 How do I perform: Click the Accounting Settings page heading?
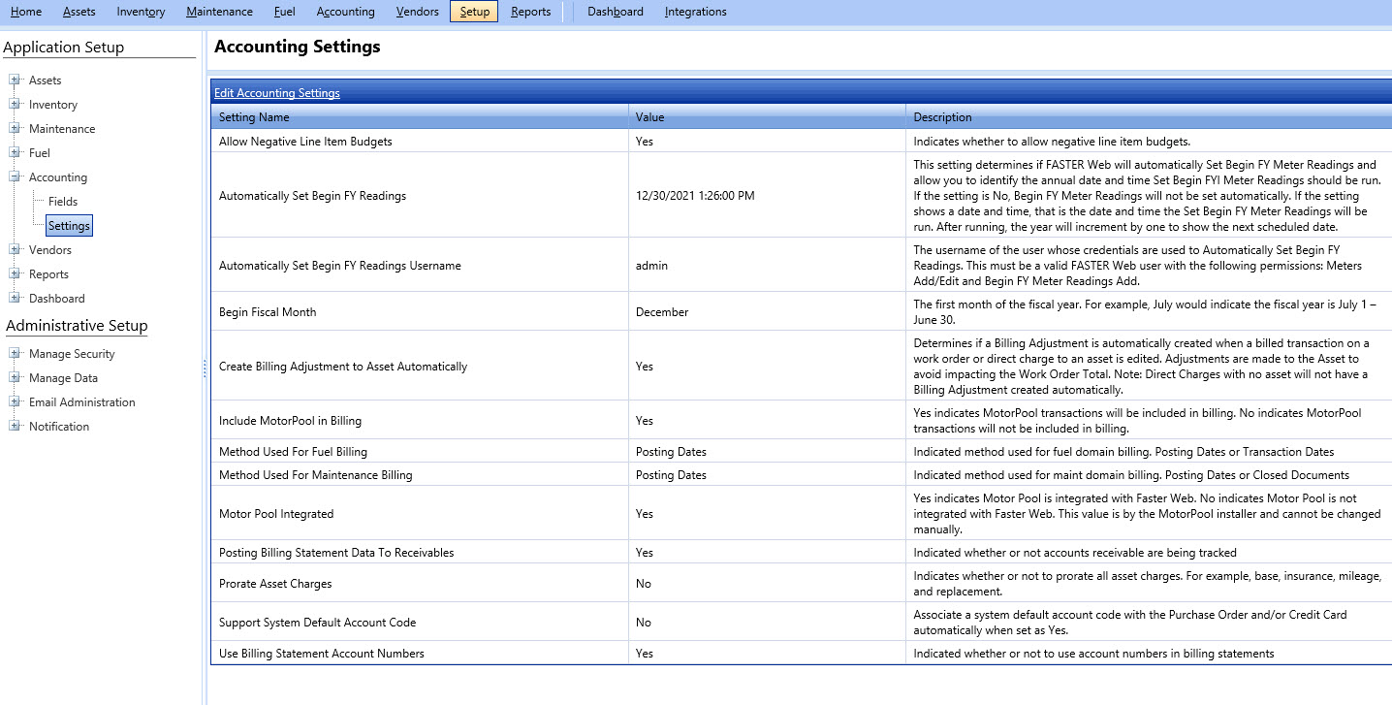click(x=298, y=47)
